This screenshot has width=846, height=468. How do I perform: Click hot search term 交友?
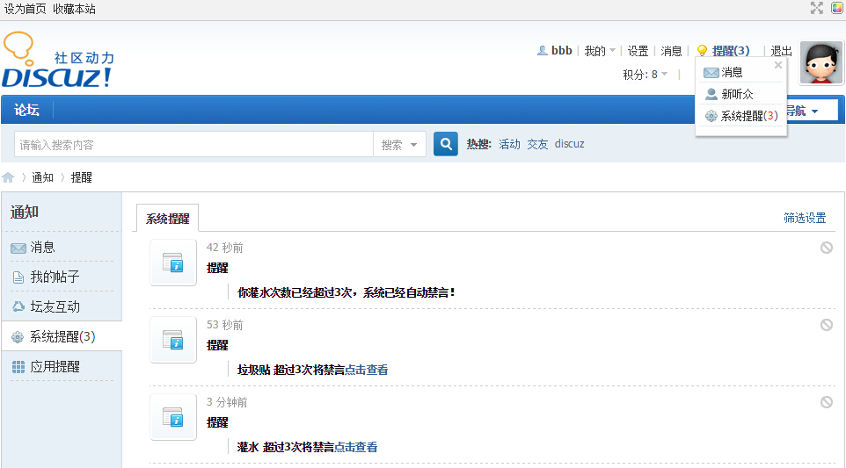pyautogui.click(x=537, y=144)
